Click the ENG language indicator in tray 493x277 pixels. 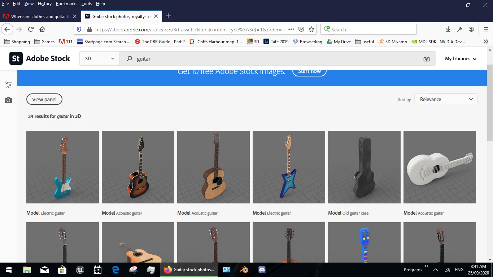coord(459,270)
